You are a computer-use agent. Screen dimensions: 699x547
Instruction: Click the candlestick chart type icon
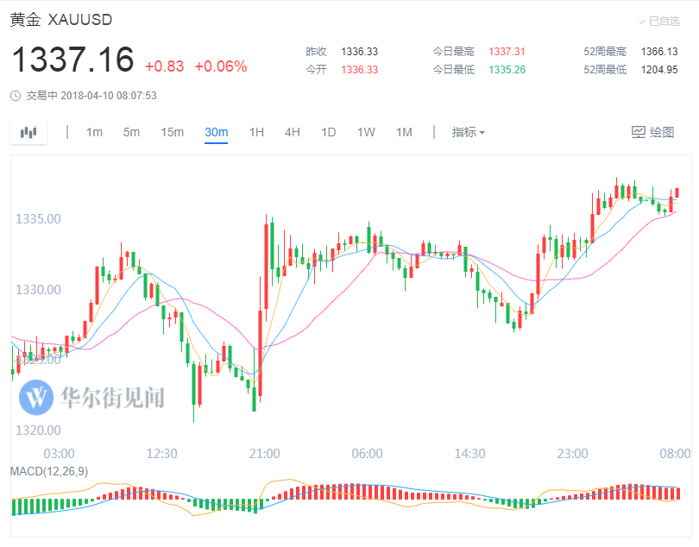click(x=29, y=132)
